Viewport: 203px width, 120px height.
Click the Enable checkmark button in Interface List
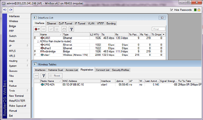pos(51,29)
